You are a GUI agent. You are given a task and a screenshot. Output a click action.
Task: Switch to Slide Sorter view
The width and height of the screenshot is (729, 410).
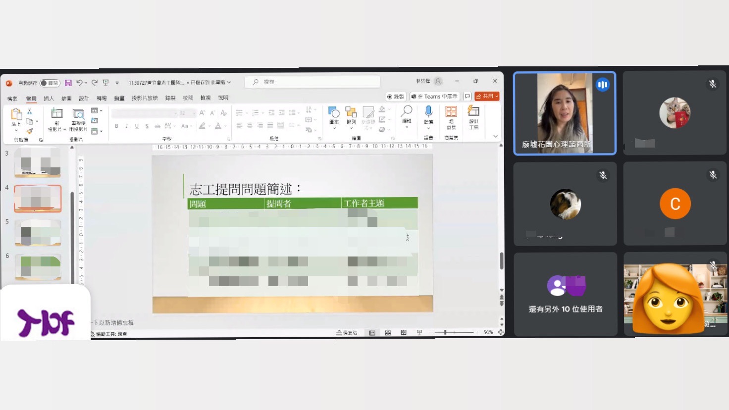point(388,333)
